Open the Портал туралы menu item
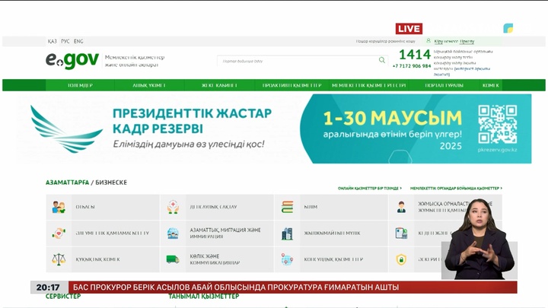This screenshot has height=308, width=548. tap(444, 85)
